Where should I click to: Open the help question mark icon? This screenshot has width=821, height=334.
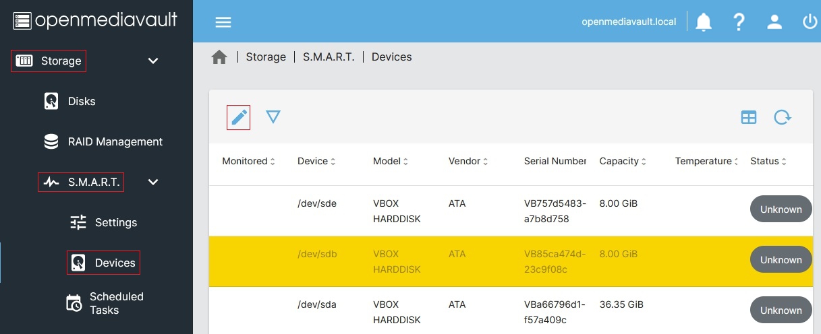point(739,22)
